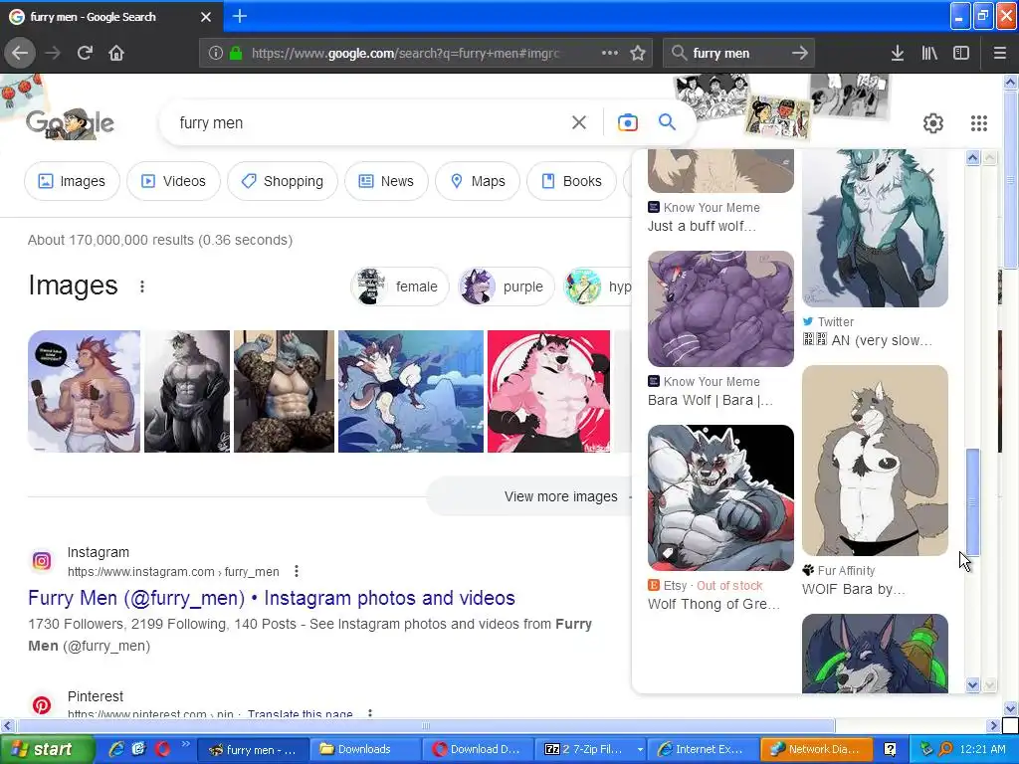Click horizontal scrollbar left arrow
This screenshot has height=764, width=1019.
click(x=7, y=725)
